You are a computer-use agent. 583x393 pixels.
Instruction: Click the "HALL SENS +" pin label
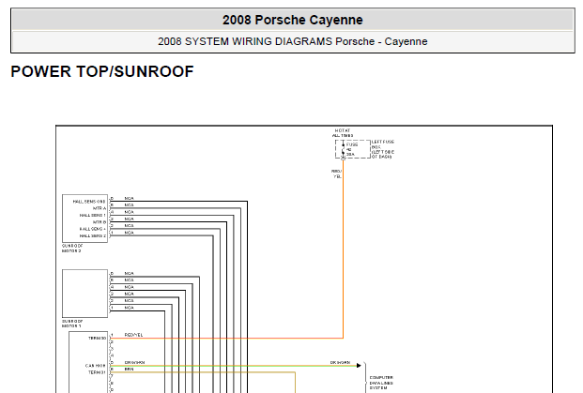pyautogui.click(x=93, y=229)
